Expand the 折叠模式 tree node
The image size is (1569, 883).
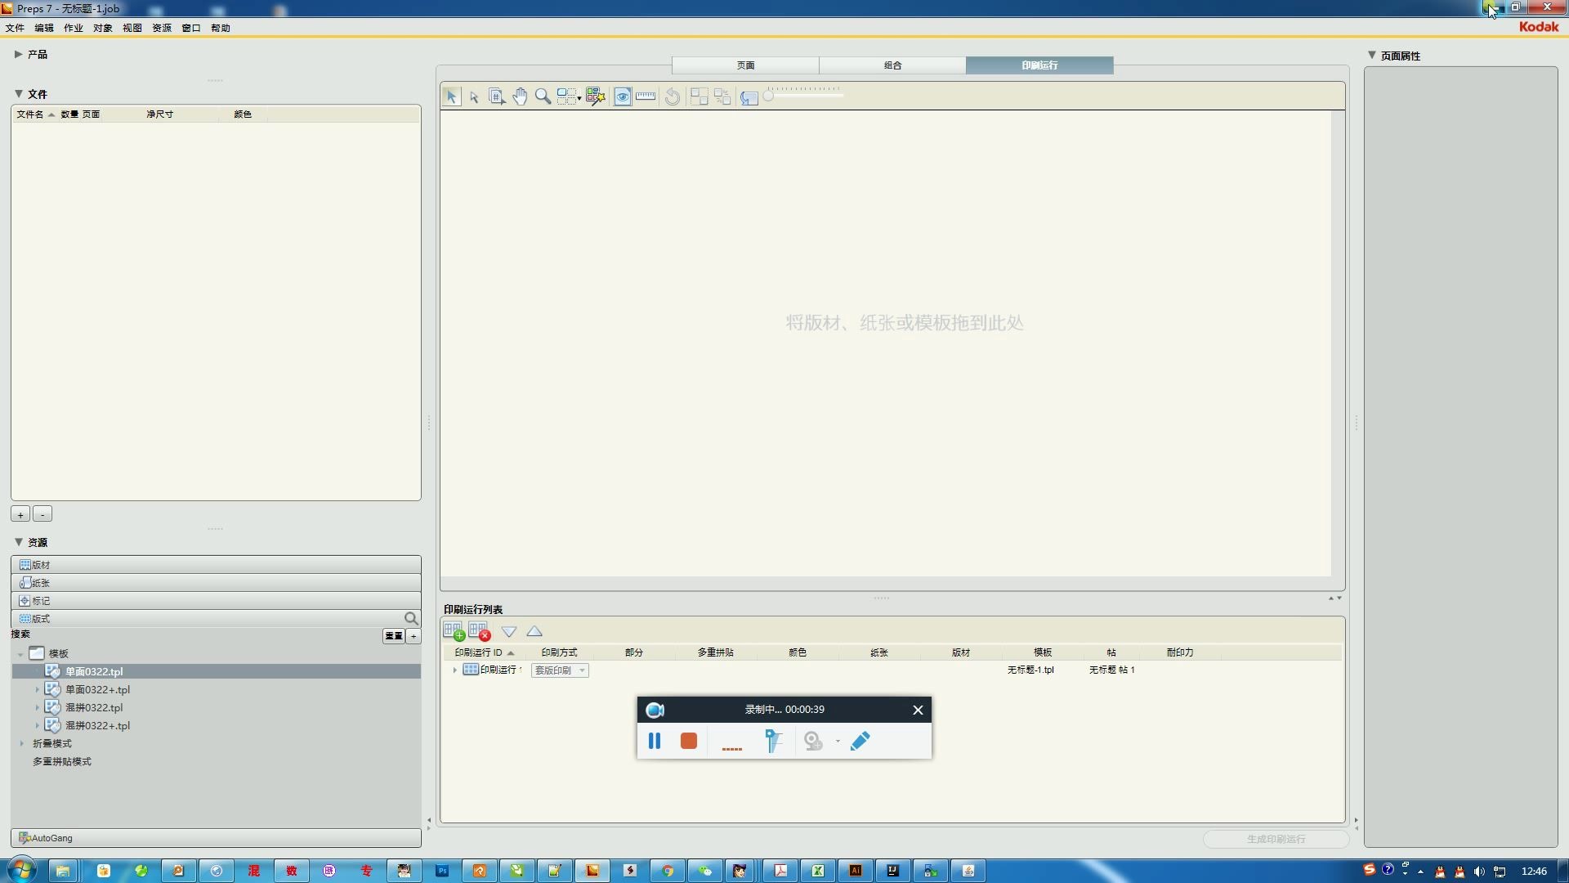point(22,743)
